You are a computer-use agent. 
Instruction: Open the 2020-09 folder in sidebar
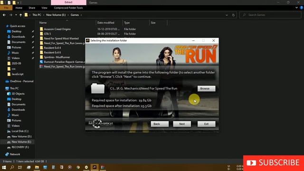pos(16,63)
